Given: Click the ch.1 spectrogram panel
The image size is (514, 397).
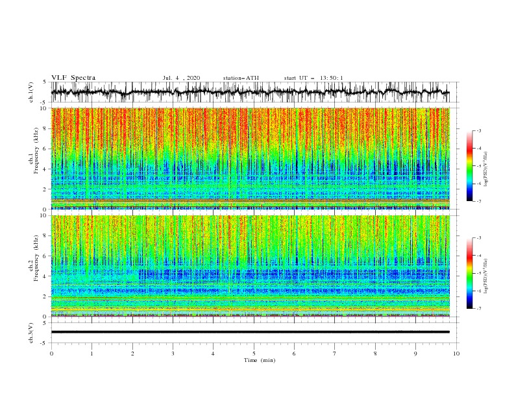Looking at the screenshot, I should [251, 158].
